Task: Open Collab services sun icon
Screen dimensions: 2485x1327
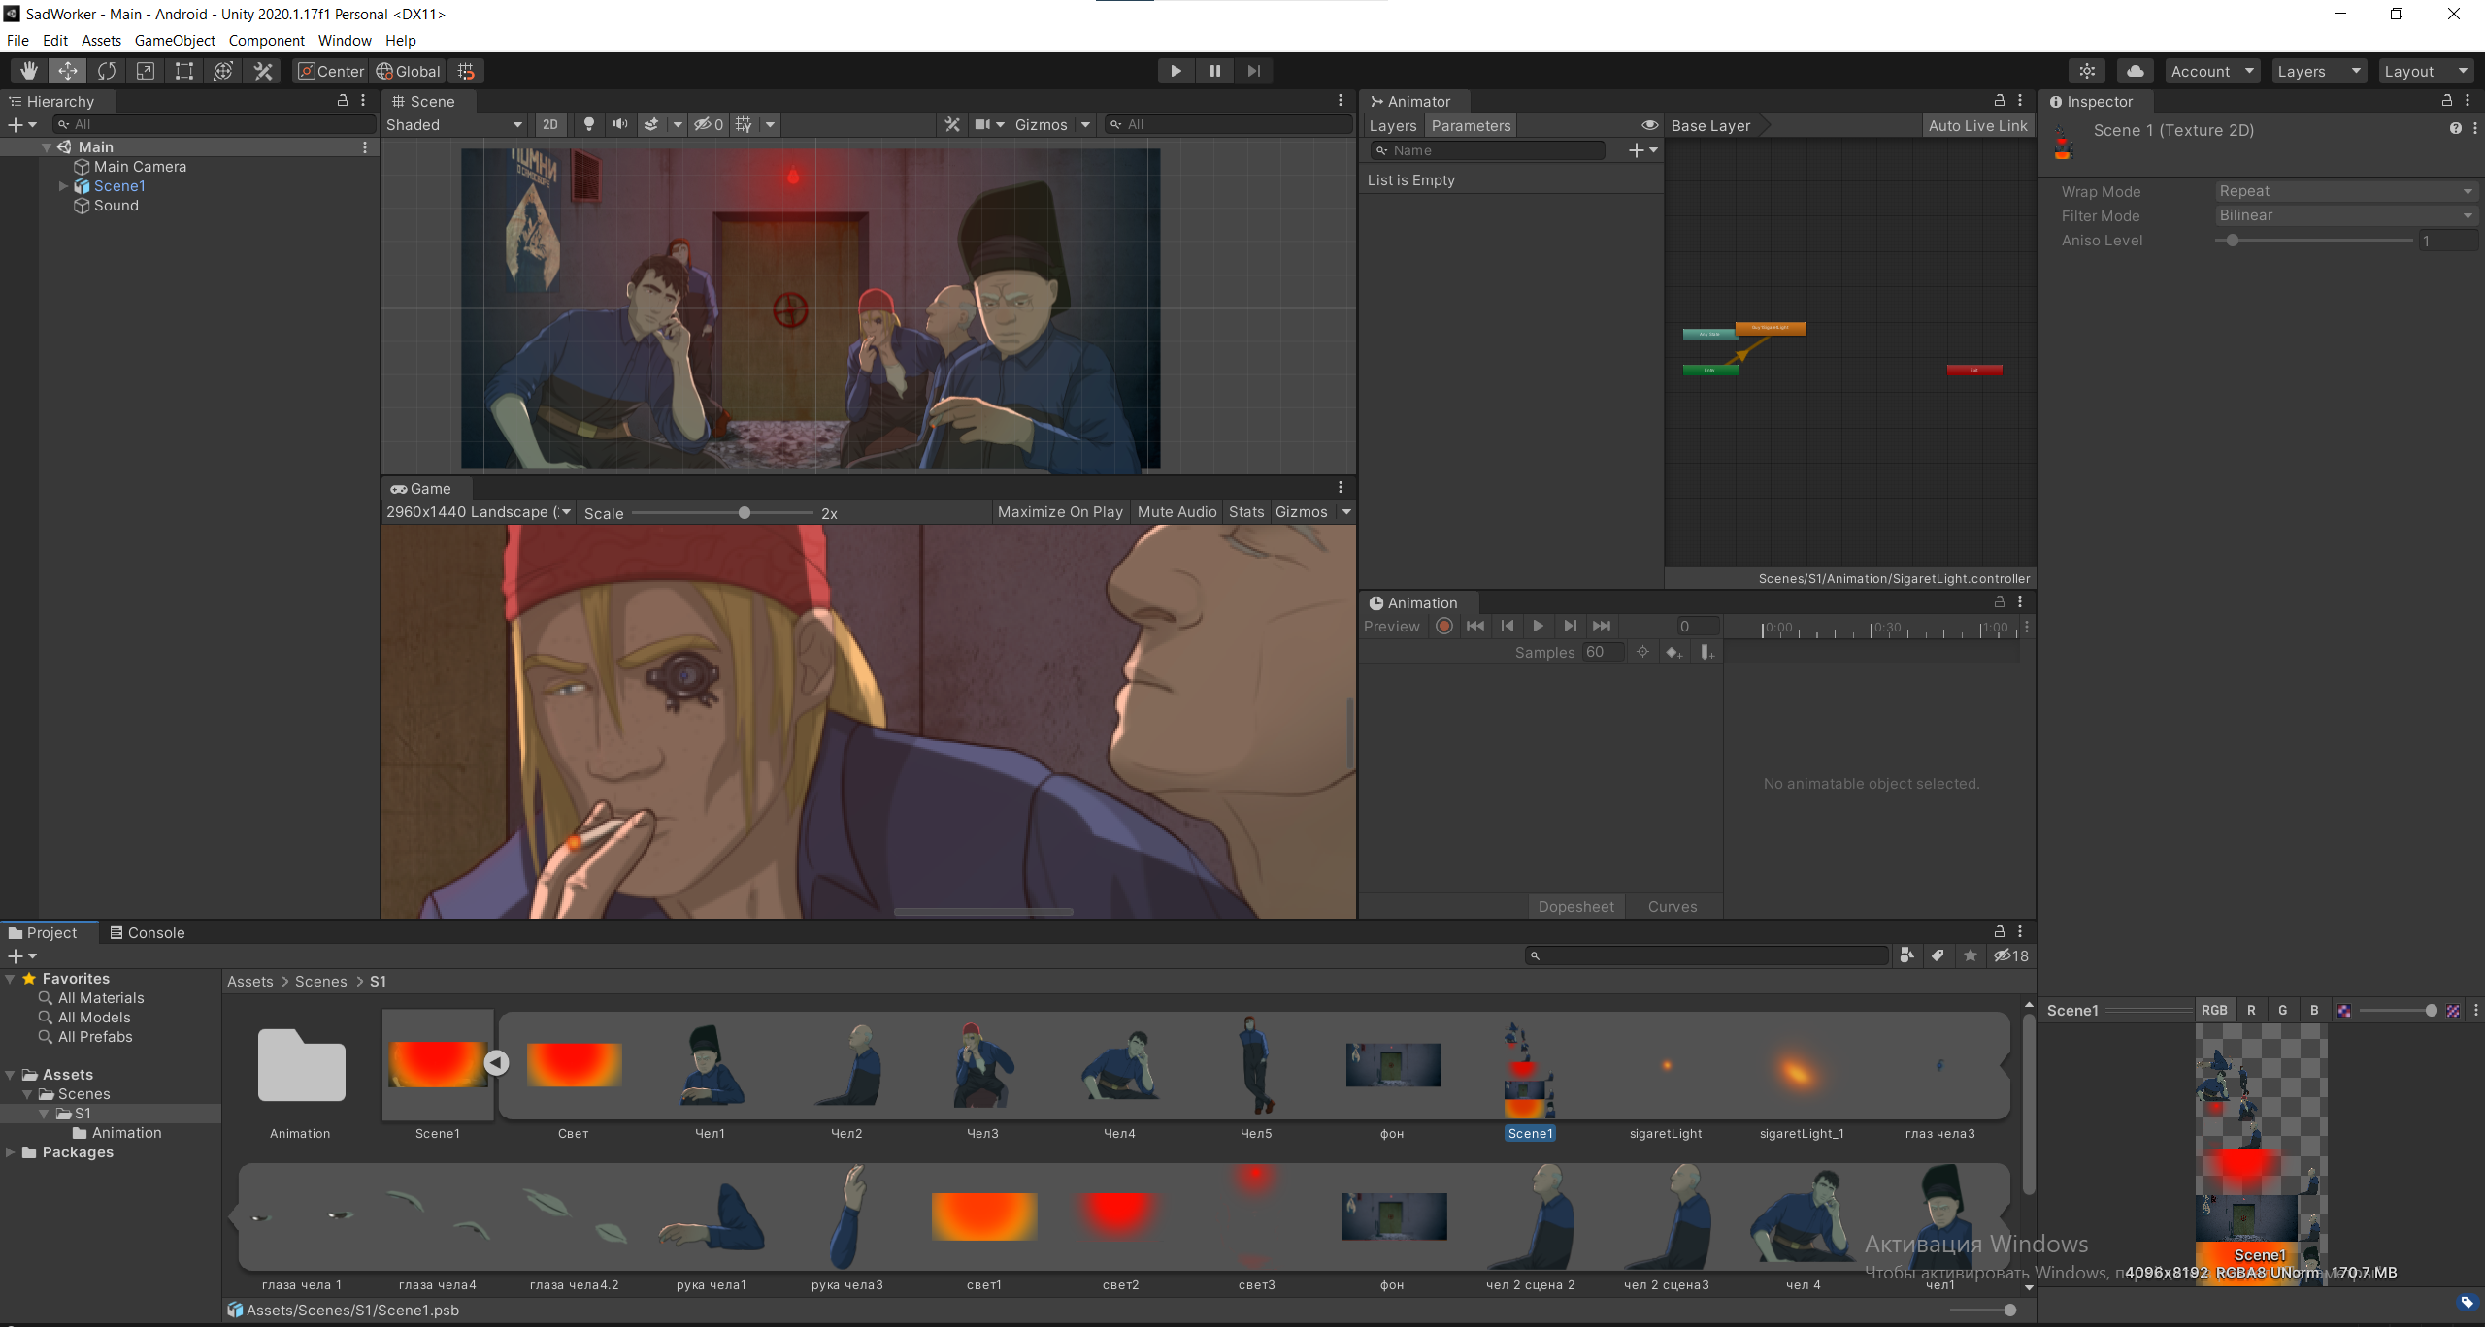Action: click(2087, 71)
